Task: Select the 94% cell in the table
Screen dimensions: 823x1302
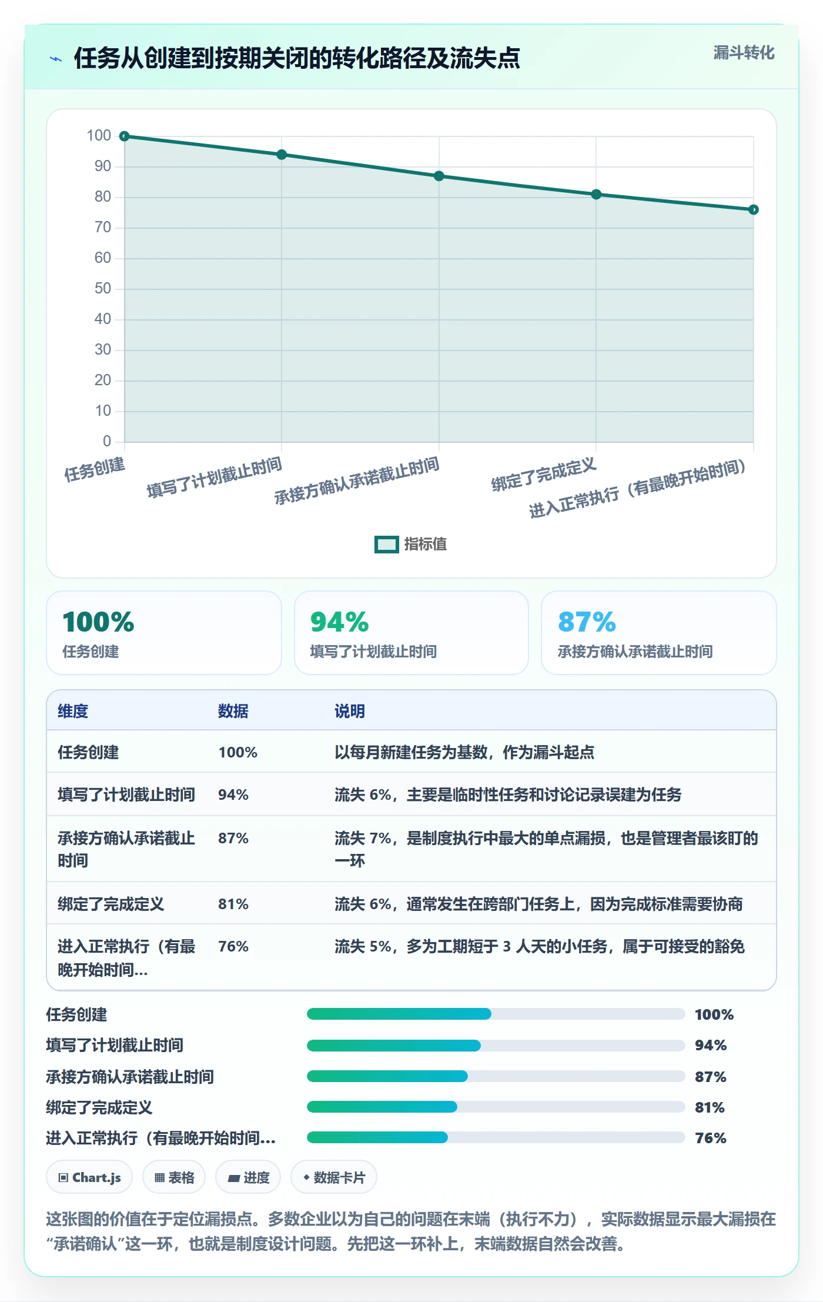Action: tap(233, 794)
